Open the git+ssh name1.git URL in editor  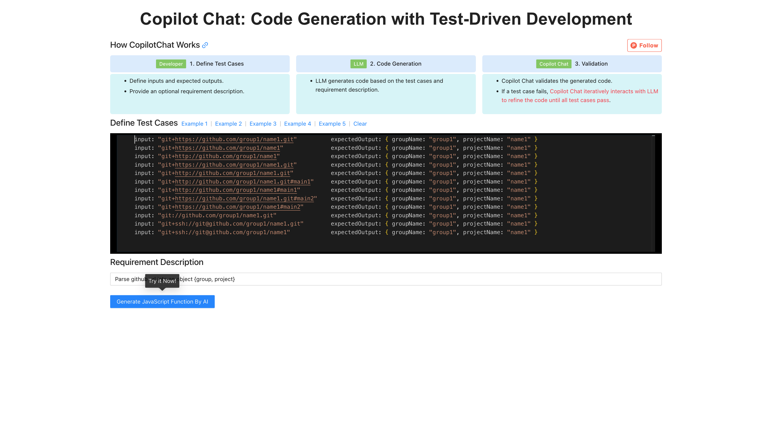(x=231, y=224)
